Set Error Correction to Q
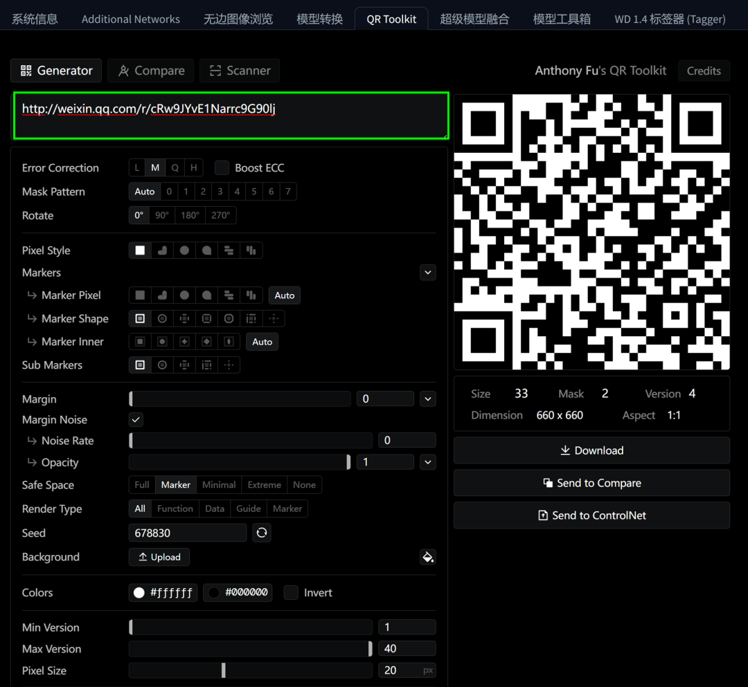Image resolution: width=748 pixels, height=687 pixels. click(x=175, y=167)
